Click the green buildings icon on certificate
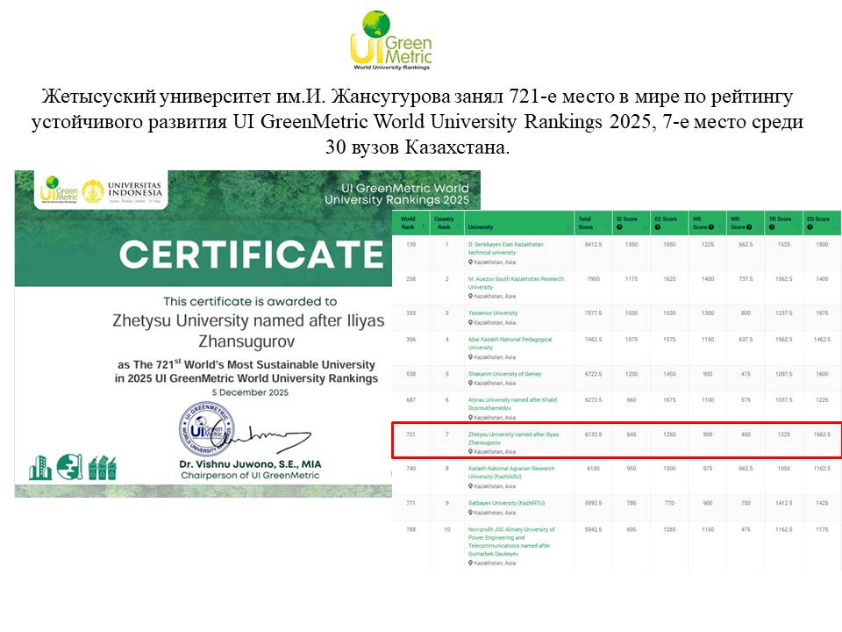Viewport: 842px width, 632px height. pos(40,467)
